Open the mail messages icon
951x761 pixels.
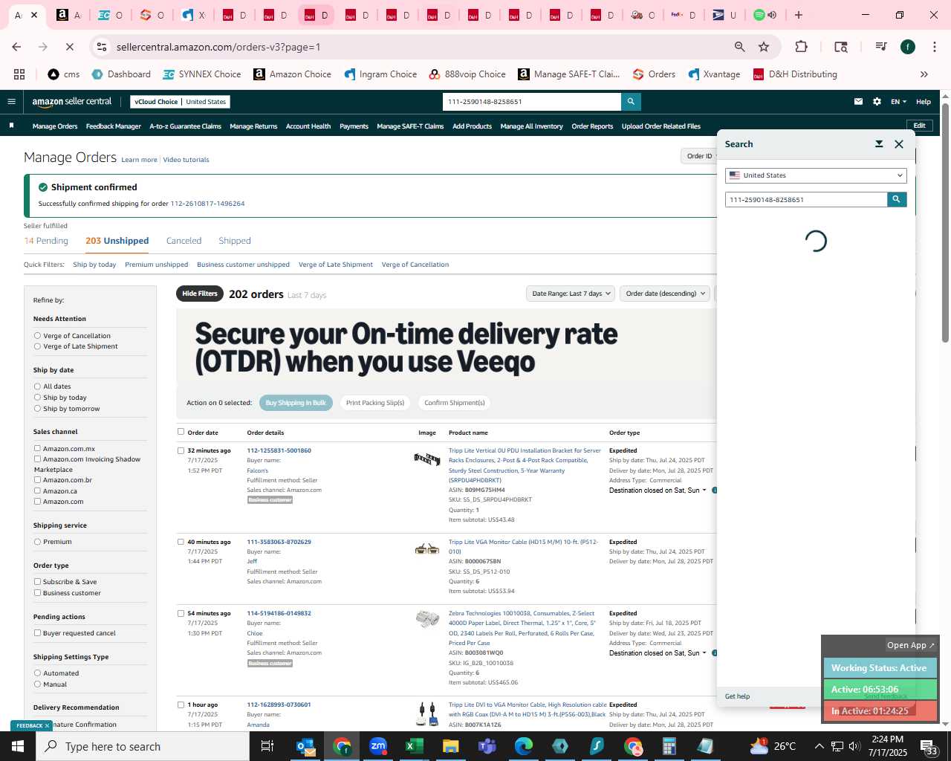[x=858, y=102]
